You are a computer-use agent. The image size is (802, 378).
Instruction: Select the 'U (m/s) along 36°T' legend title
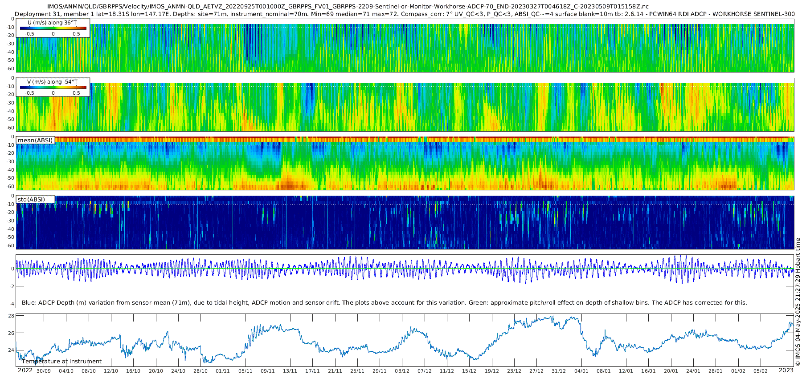[x=52, y=22]
